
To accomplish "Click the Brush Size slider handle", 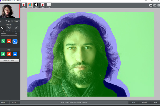I will (8, 36).
